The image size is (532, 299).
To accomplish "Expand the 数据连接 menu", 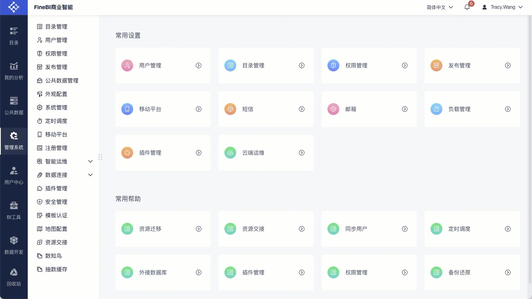I will (90, 175).
